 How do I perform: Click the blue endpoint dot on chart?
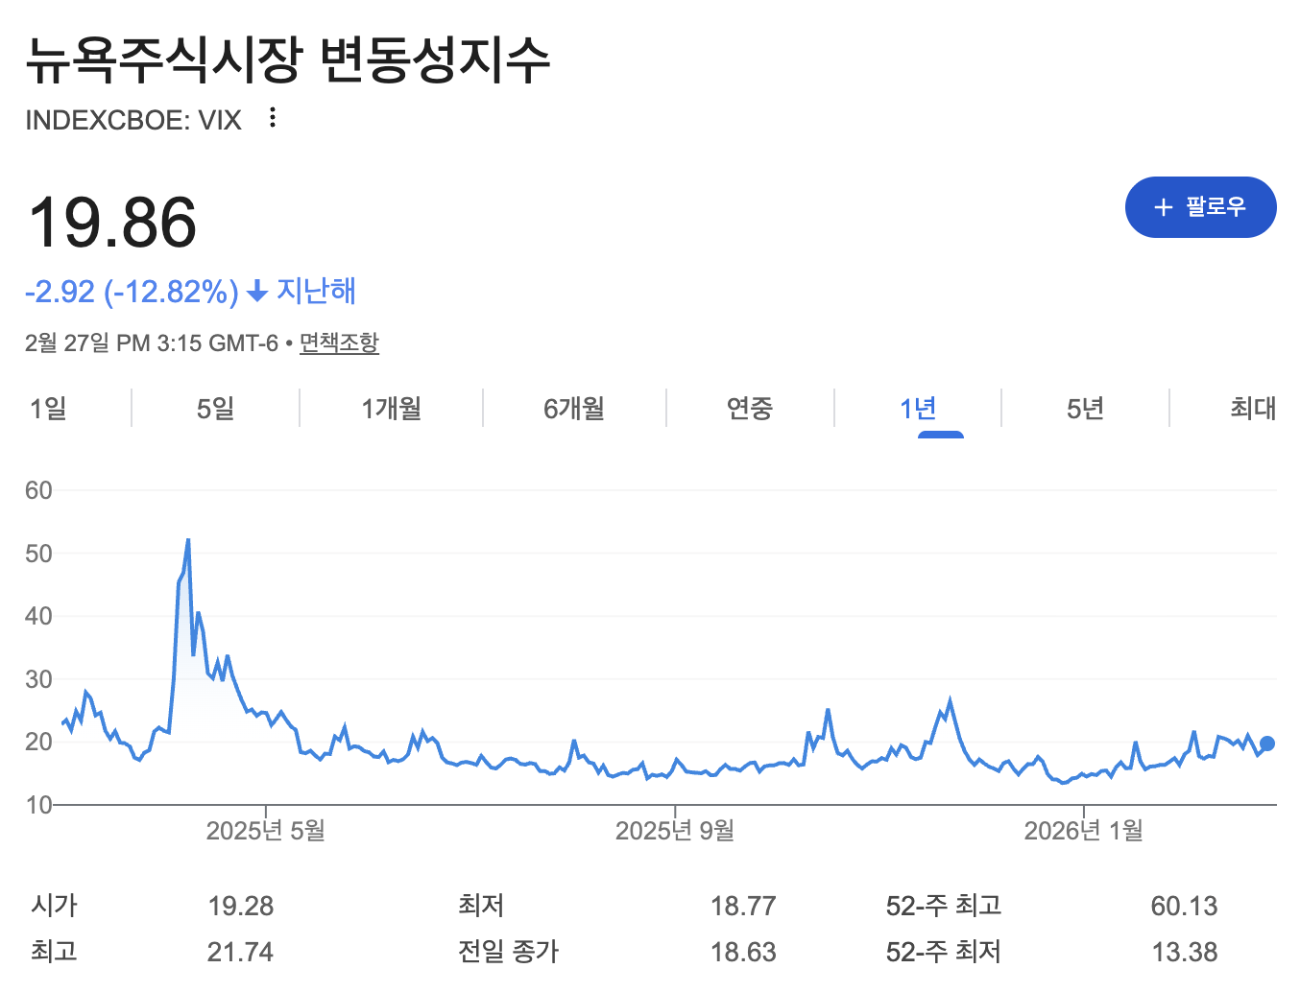[x=1267, y=744]
